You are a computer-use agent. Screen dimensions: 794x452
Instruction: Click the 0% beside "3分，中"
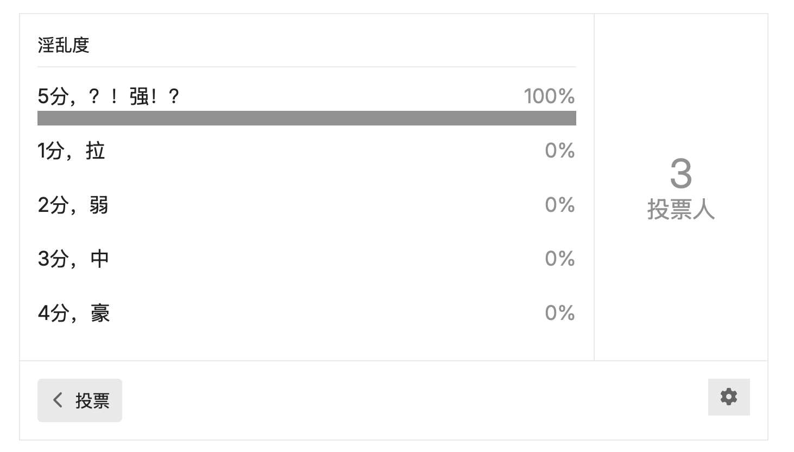coord(559,259)
